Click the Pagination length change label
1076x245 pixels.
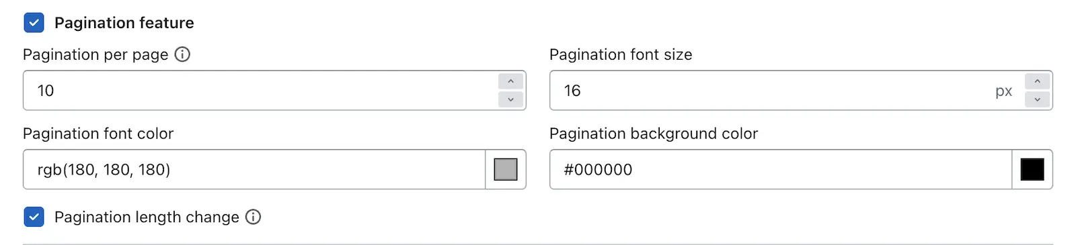point(147,217)
